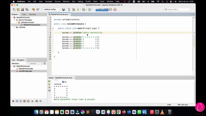Viewport: 206px width, 116px height.
Task: Click the Open Project toolbar icon
Action: tap(23, 9)
